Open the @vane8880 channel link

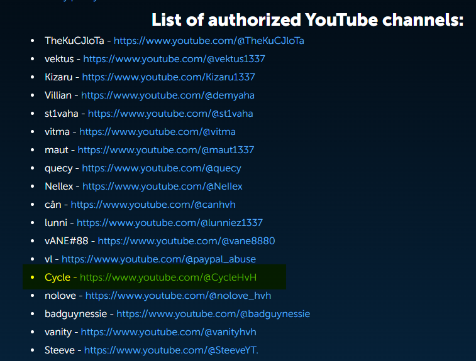click(186, 241)
